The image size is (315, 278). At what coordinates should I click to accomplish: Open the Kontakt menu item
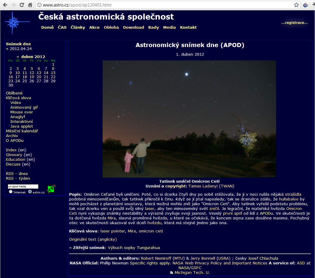188,27
